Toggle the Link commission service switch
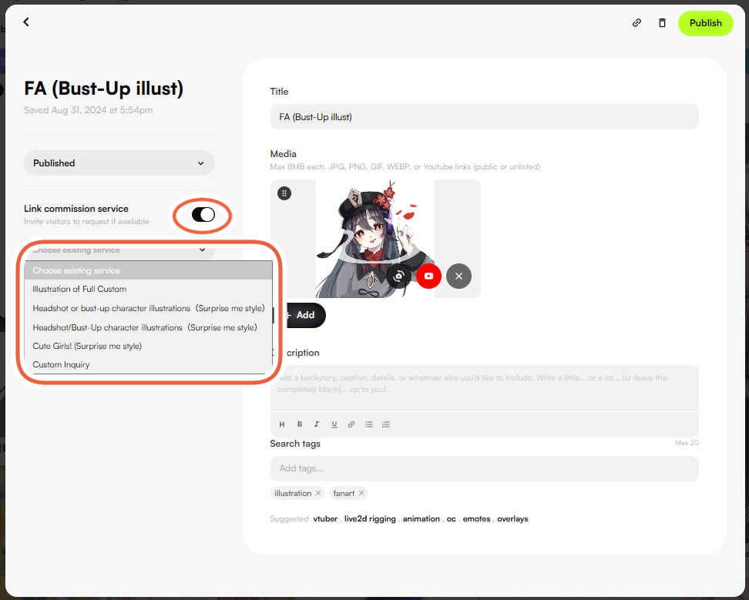This screenshot has width=749, height=600. coord(203,215)
